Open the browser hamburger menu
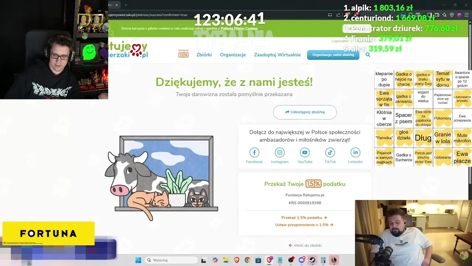This screenshot has height=266, width=472. 466,15
